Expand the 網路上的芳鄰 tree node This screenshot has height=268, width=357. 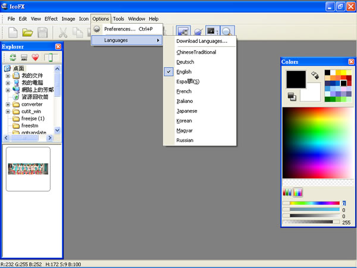[8, 90]
